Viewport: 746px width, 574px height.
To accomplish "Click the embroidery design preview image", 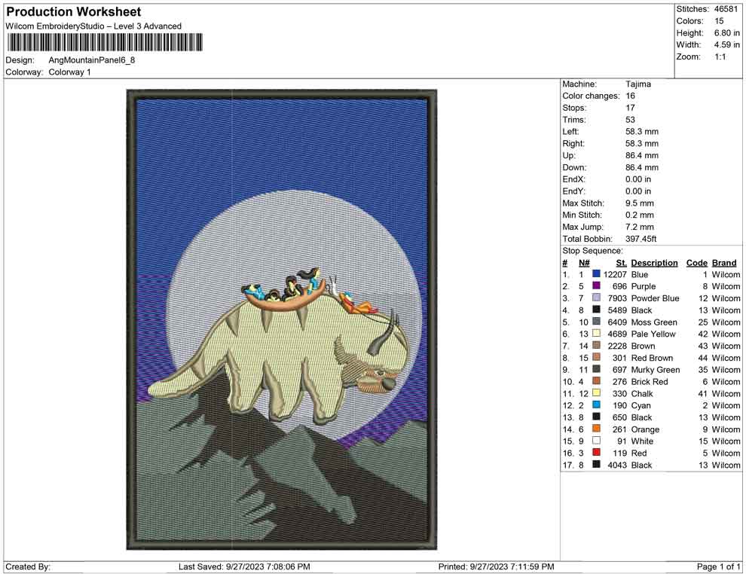I will (x=282, y=319).
